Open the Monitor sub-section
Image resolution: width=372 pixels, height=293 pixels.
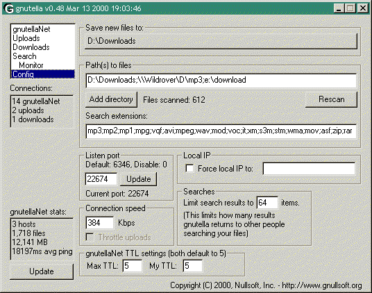[43, 65]
